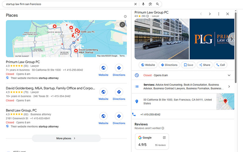Start voice search with the microphone icon
Viewport: 243px width, 152px height.
[143, 4]
